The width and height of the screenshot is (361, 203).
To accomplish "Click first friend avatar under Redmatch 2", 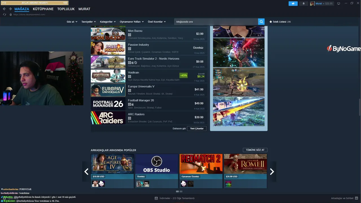I will coord(184,184).
